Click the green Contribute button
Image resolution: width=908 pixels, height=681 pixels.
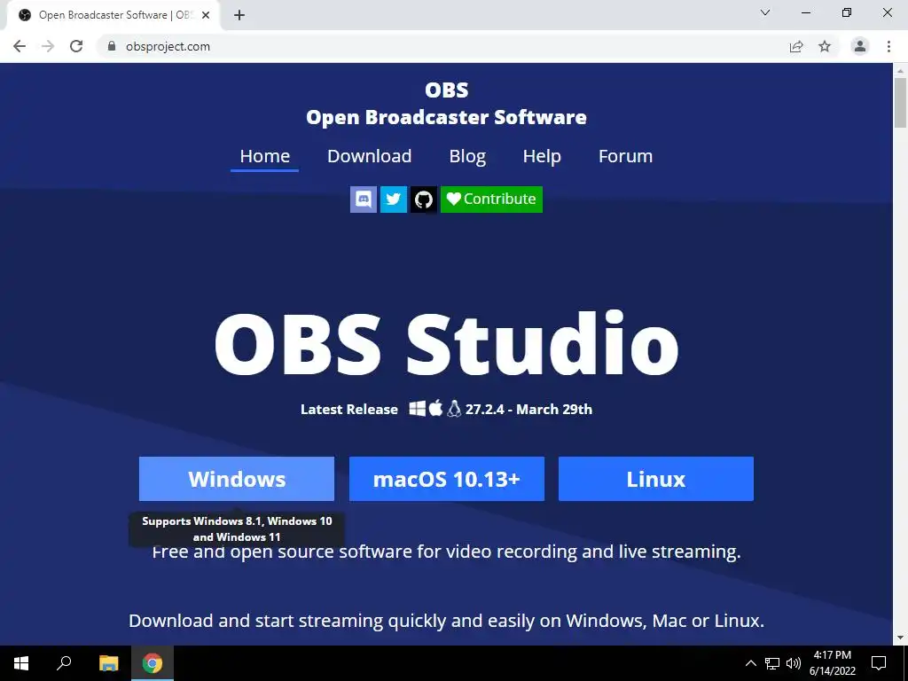(491, 200)
